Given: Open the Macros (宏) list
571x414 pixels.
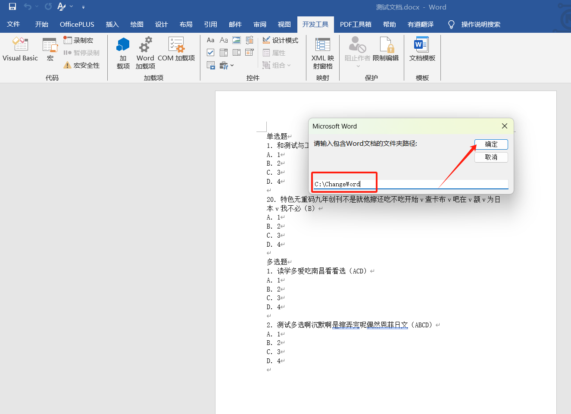Looking at the screenshot, I should point(50,50).
